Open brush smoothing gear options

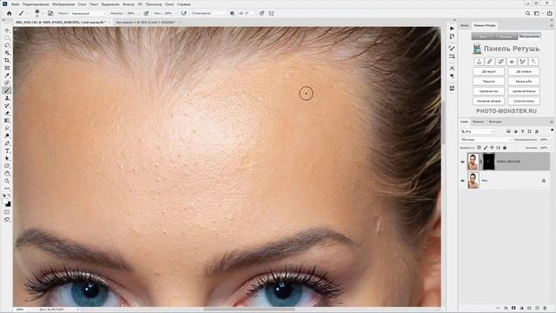(x=232, y=13)
